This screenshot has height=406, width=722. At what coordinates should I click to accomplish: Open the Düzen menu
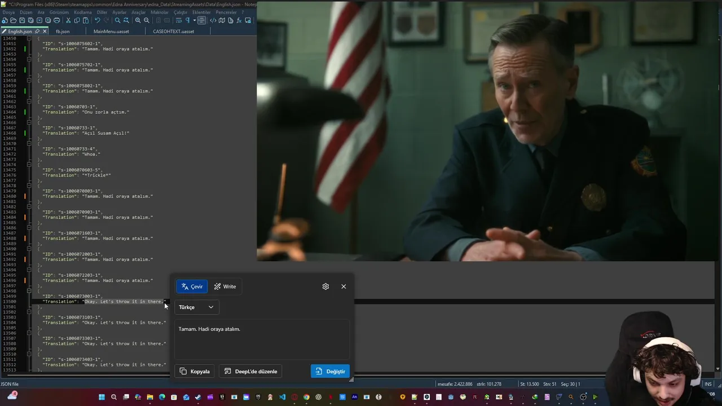tap(26, 12)
